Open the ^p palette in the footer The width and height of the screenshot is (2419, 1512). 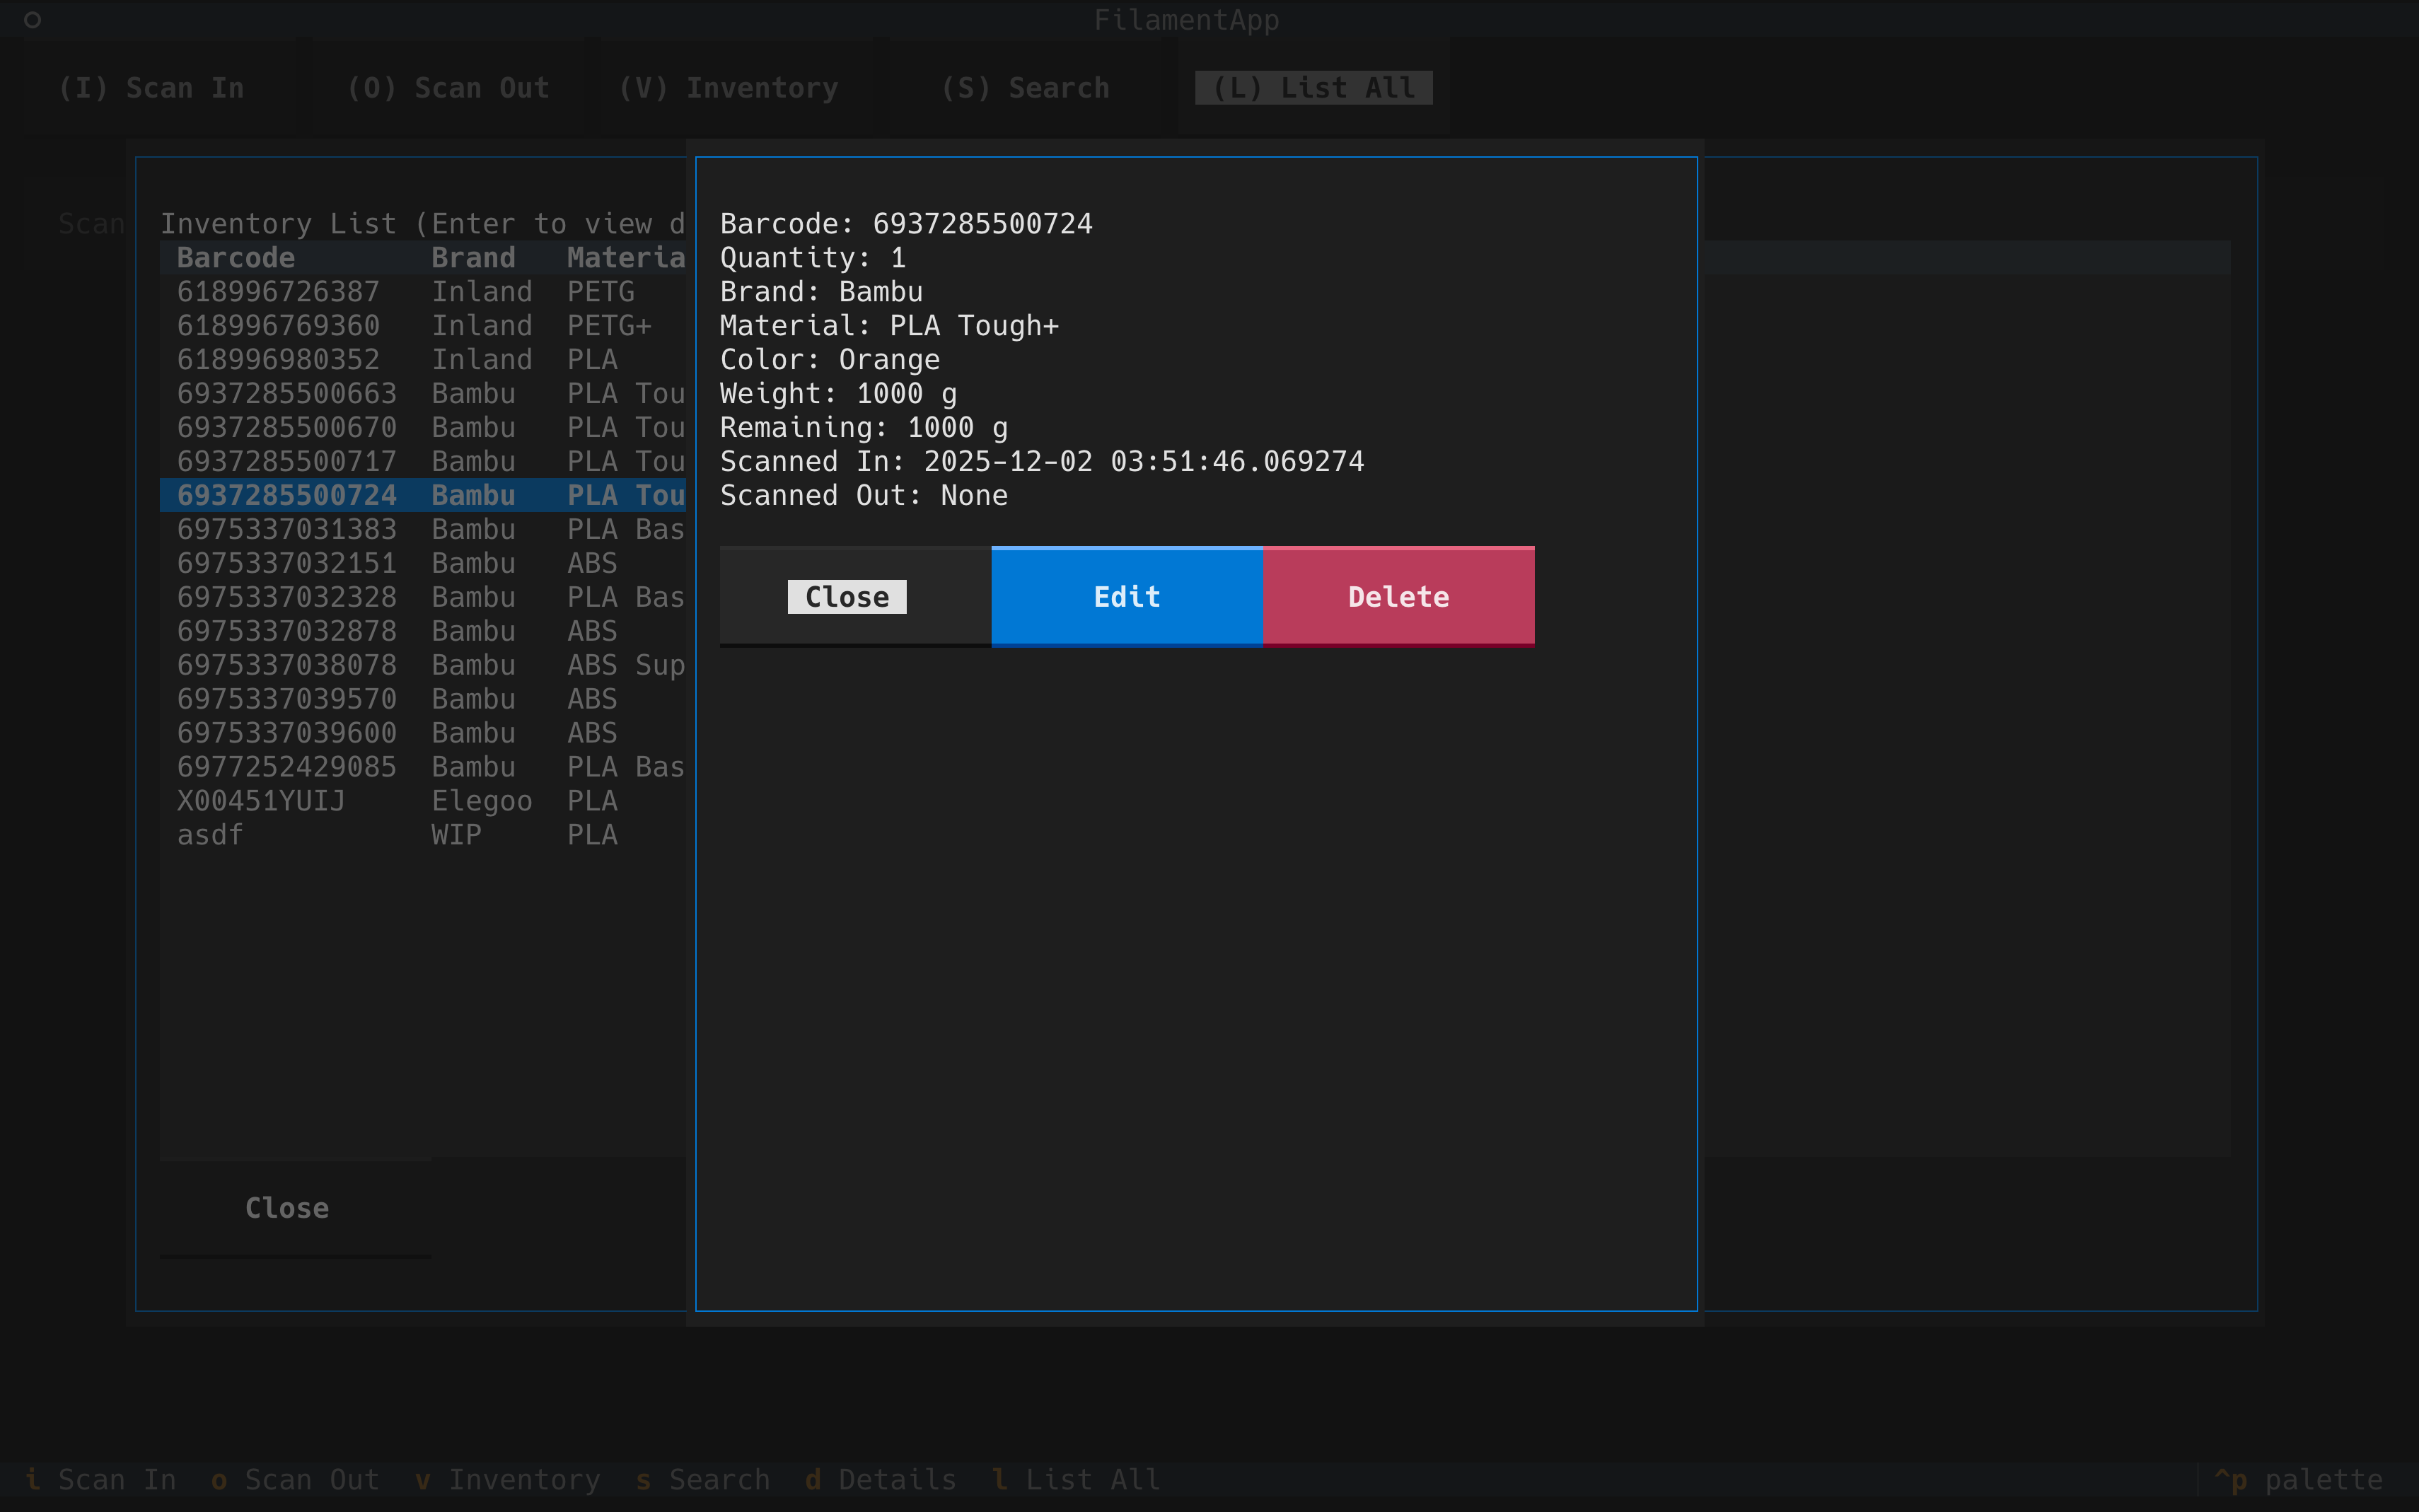click(2299, 1479)
